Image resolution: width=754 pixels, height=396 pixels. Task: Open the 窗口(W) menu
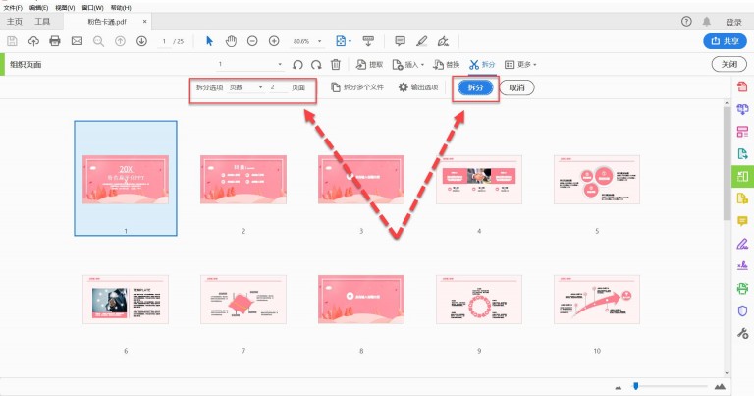(93, 7)
